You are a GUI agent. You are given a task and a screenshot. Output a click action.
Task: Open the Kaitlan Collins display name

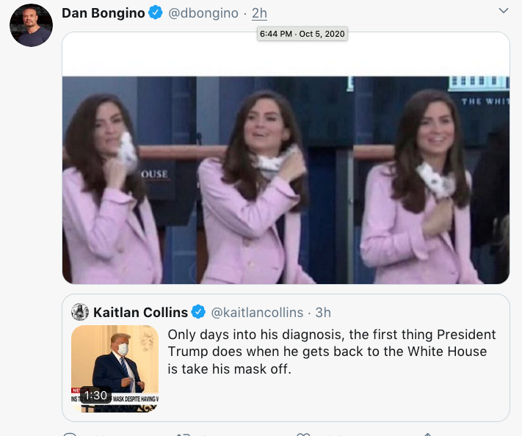pos(140,312)
